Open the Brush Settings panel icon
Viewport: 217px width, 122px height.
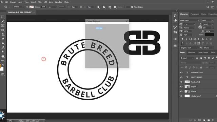coord(175,27)
